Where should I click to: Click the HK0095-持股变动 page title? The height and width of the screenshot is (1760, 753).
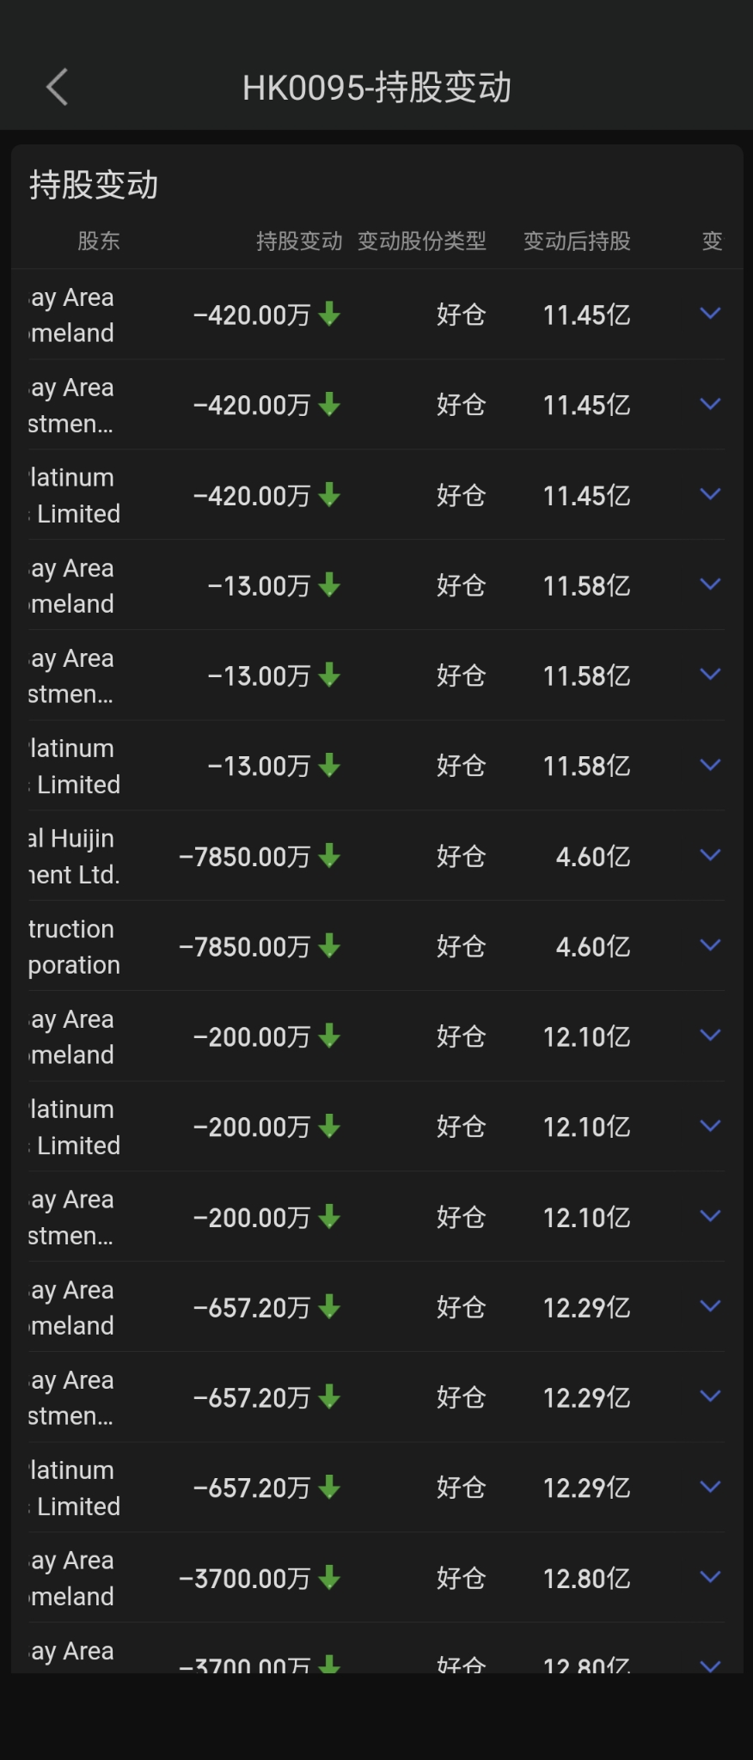click(x=376, y=88)
